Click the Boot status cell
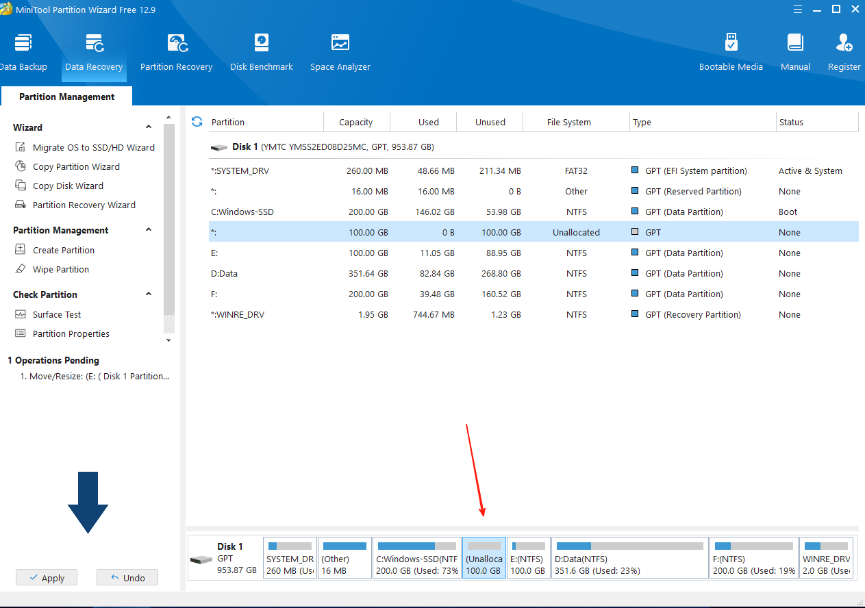Image resolution: width=865 pixels, height=608 pixels. pyautogui.click(x=788, y=212)
